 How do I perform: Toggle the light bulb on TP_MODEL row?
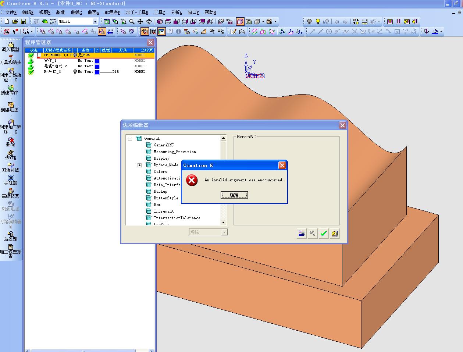(x=75, y=55)
